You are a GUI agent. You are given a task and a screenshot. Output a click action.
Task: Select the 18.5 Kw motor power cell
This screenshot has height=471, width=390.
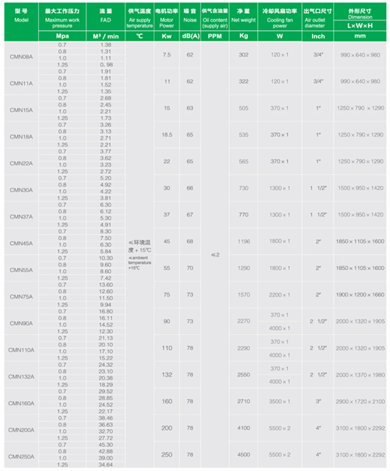coord(167,135)
